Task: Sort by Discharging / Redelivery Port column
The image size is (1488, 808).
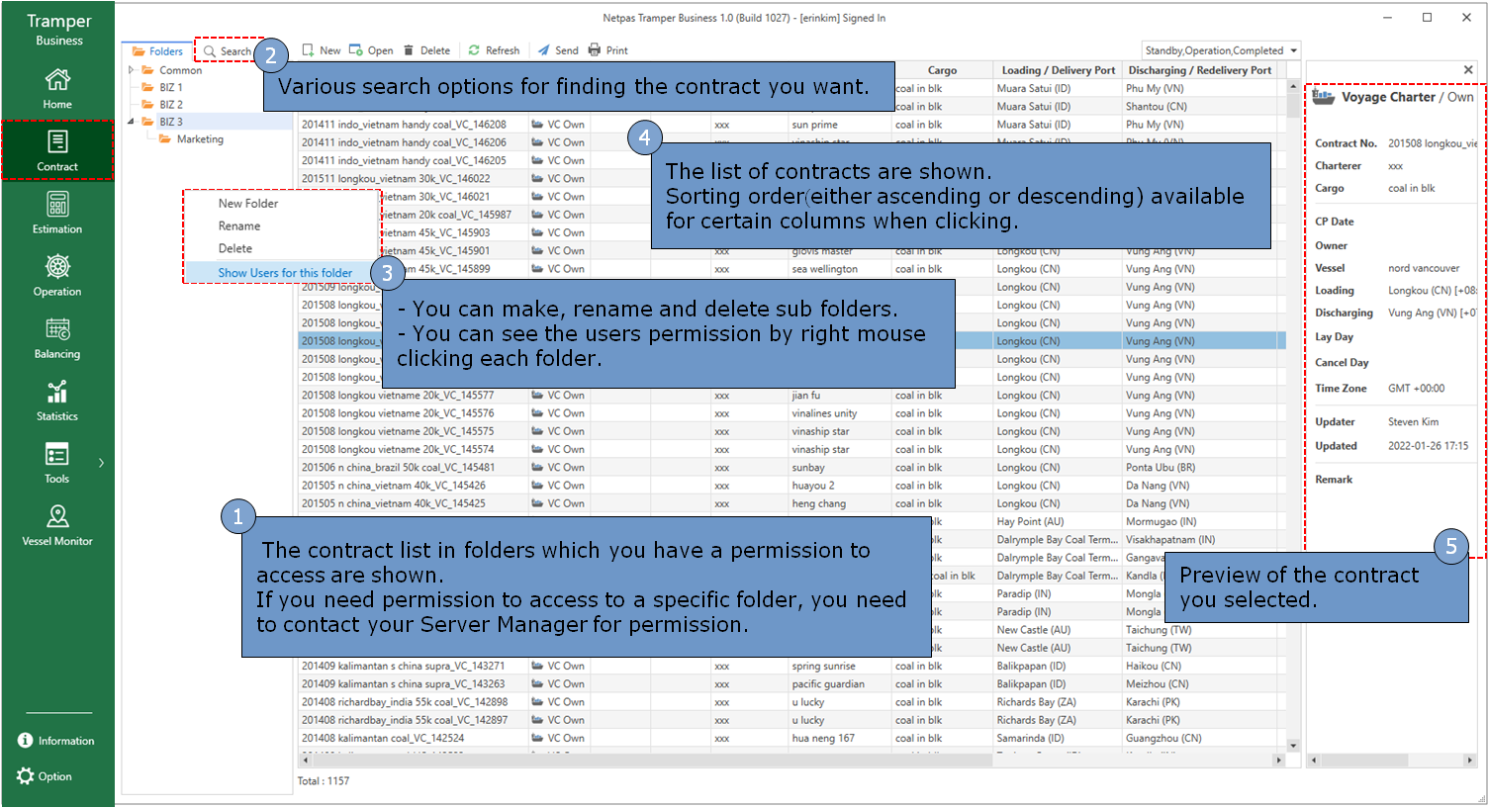Action: 1200,70
